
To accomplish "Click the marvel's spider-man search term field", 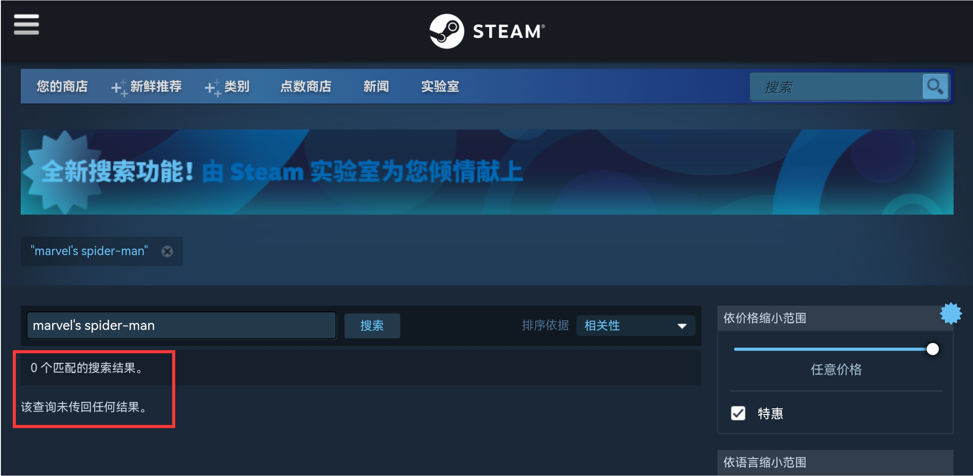I will click(x=181, y=326).
